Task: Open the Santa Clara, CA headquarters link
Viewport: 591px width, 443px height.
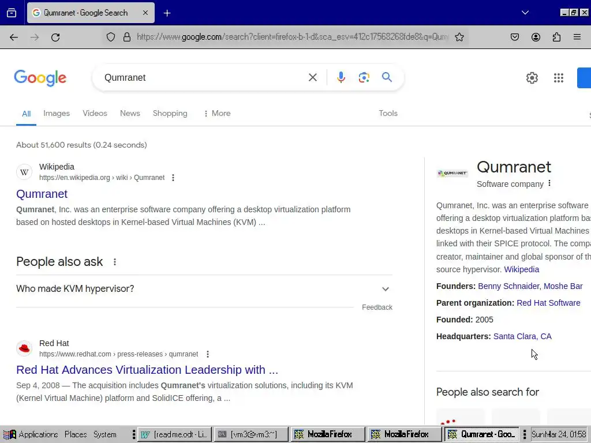Action: tap(522, 336)
